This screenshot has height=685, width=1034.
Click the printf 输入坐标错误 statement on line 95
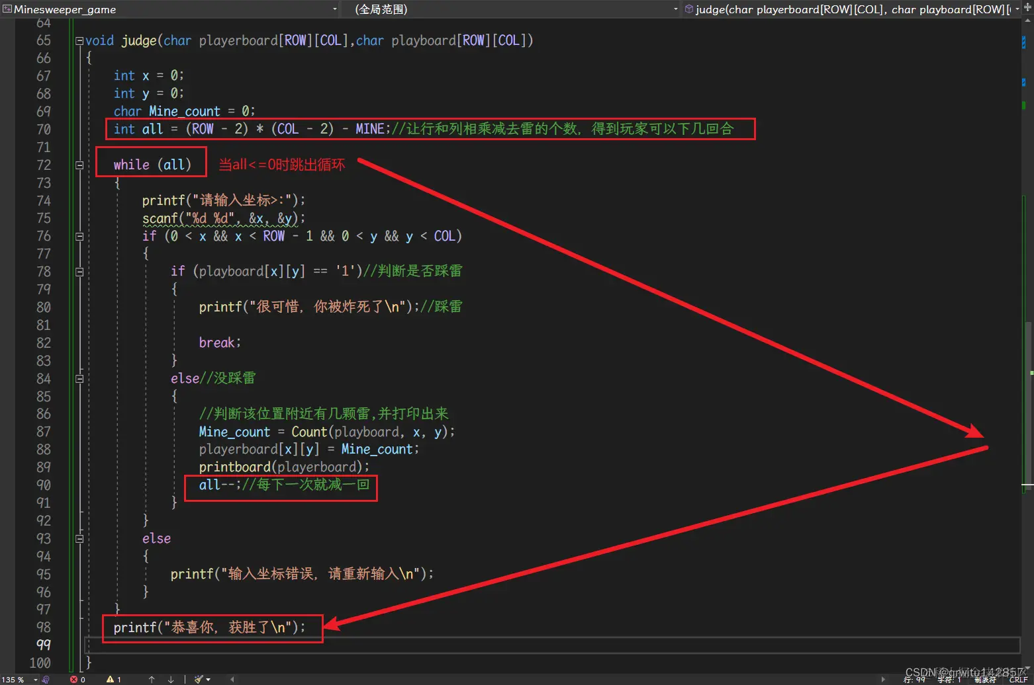[x=303, y=574]
